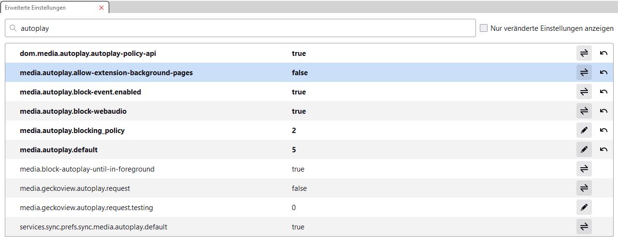The width and height of the screenshot is (618, 240).
Task: Toggle media.geckoview.autoplay.request value
Action: pos(584,188)
